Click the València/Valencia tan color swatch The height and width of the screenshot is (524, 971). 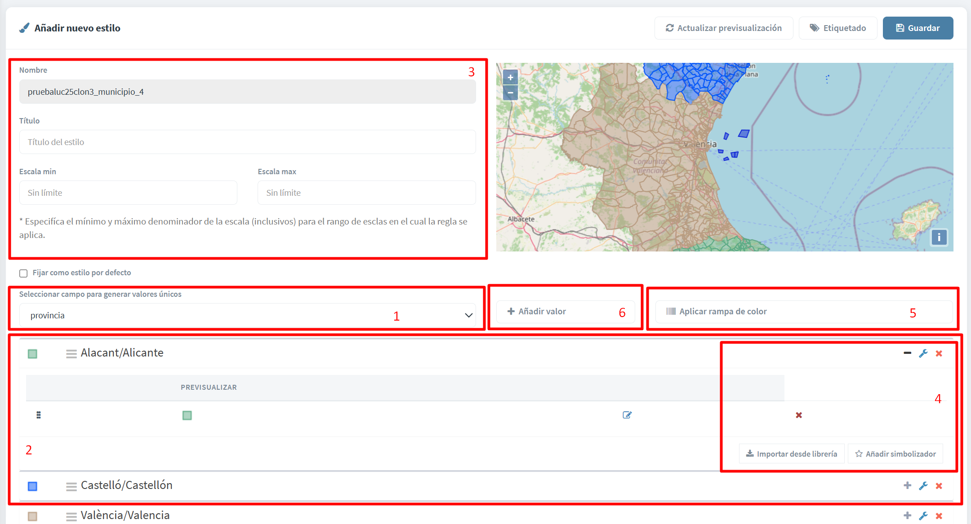[x=32, y=516]
